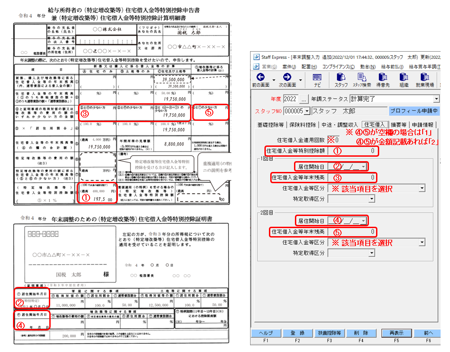Click the 住宅借入金等特別控除額 field
The height and width of the screenshot is (352, 450).
[352, 151]
